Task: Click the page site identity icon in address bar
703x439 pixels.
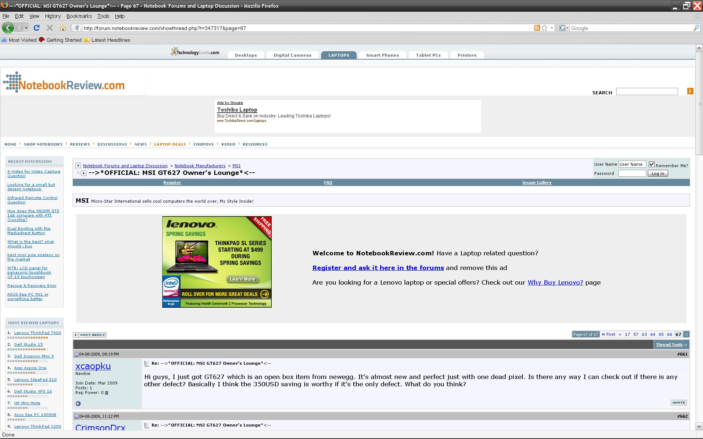Action: [77, 28]
